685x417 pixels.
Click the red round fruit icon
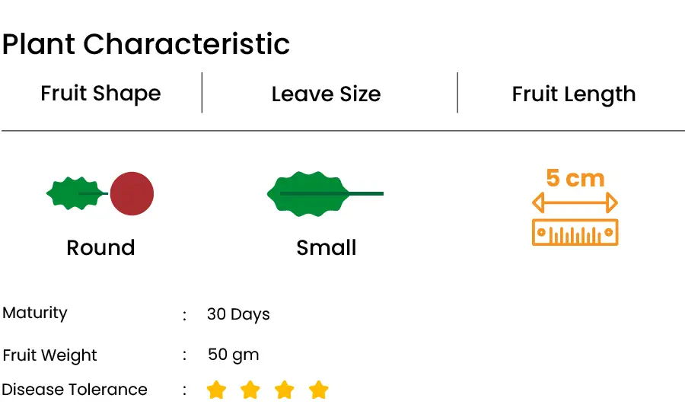click(132, 193)
